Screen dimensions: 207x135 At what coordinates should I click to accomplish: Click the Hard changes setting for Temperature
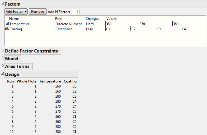[x=90, y=24]
